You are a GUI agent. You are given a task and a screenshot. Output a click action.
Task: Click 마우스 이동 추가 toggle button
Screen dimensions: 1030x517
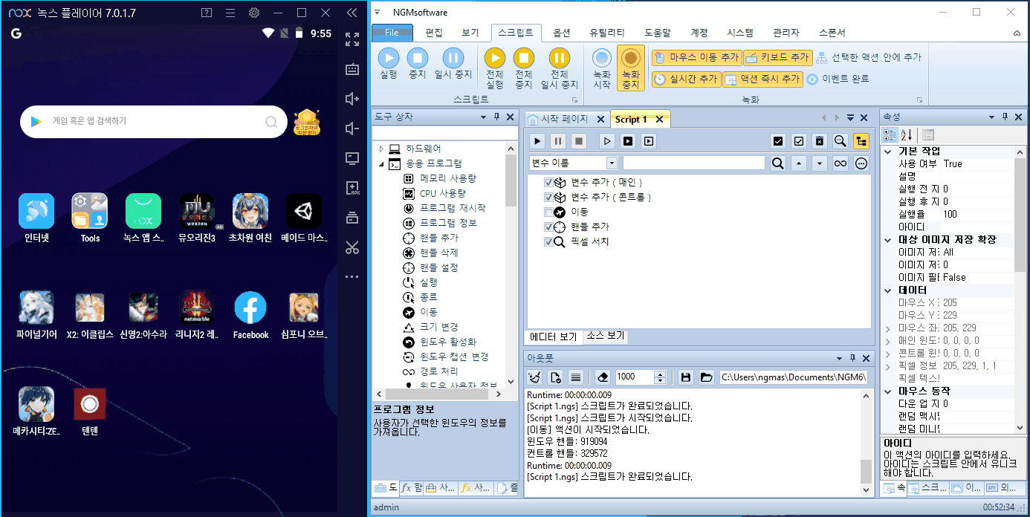tap(696, 57)
